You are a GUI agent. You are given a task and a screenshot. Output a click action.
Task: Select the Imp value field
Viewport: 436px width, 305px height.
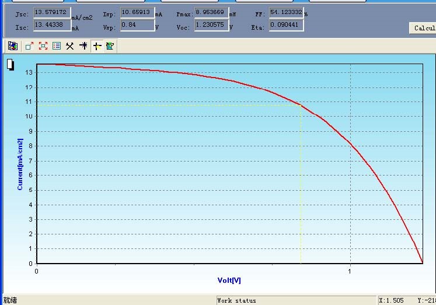[137, 12]
